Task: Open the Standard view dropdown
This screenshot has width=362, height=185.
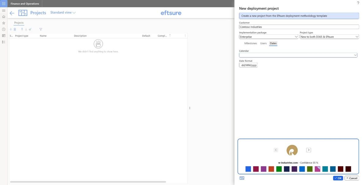Action: click(63, 13)
